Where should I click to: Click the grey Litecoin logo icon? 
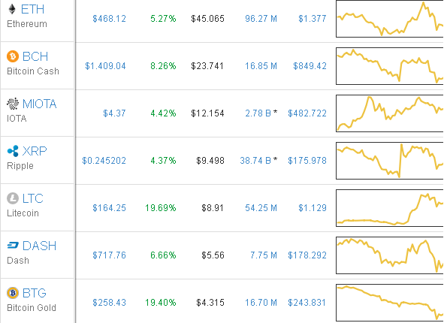13,198
